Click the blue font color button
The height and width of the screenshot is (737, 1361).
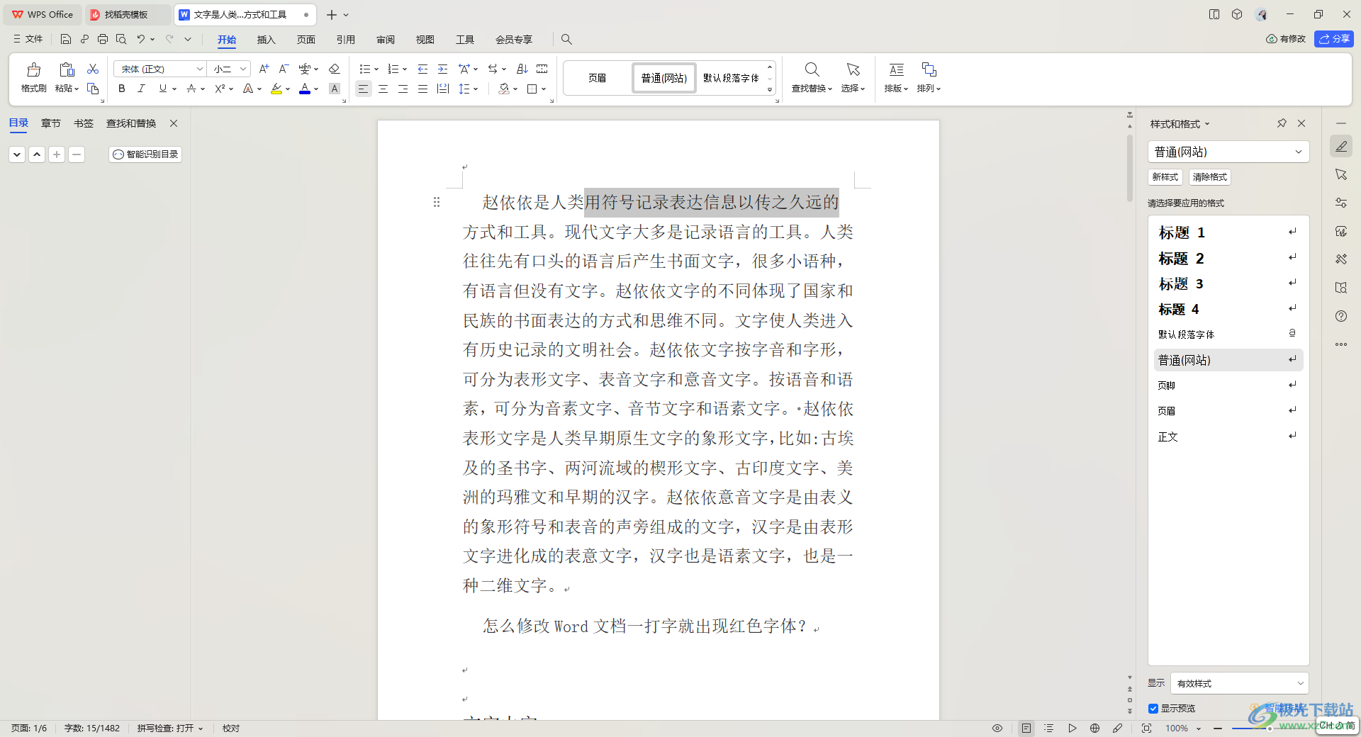coord(305,89)
